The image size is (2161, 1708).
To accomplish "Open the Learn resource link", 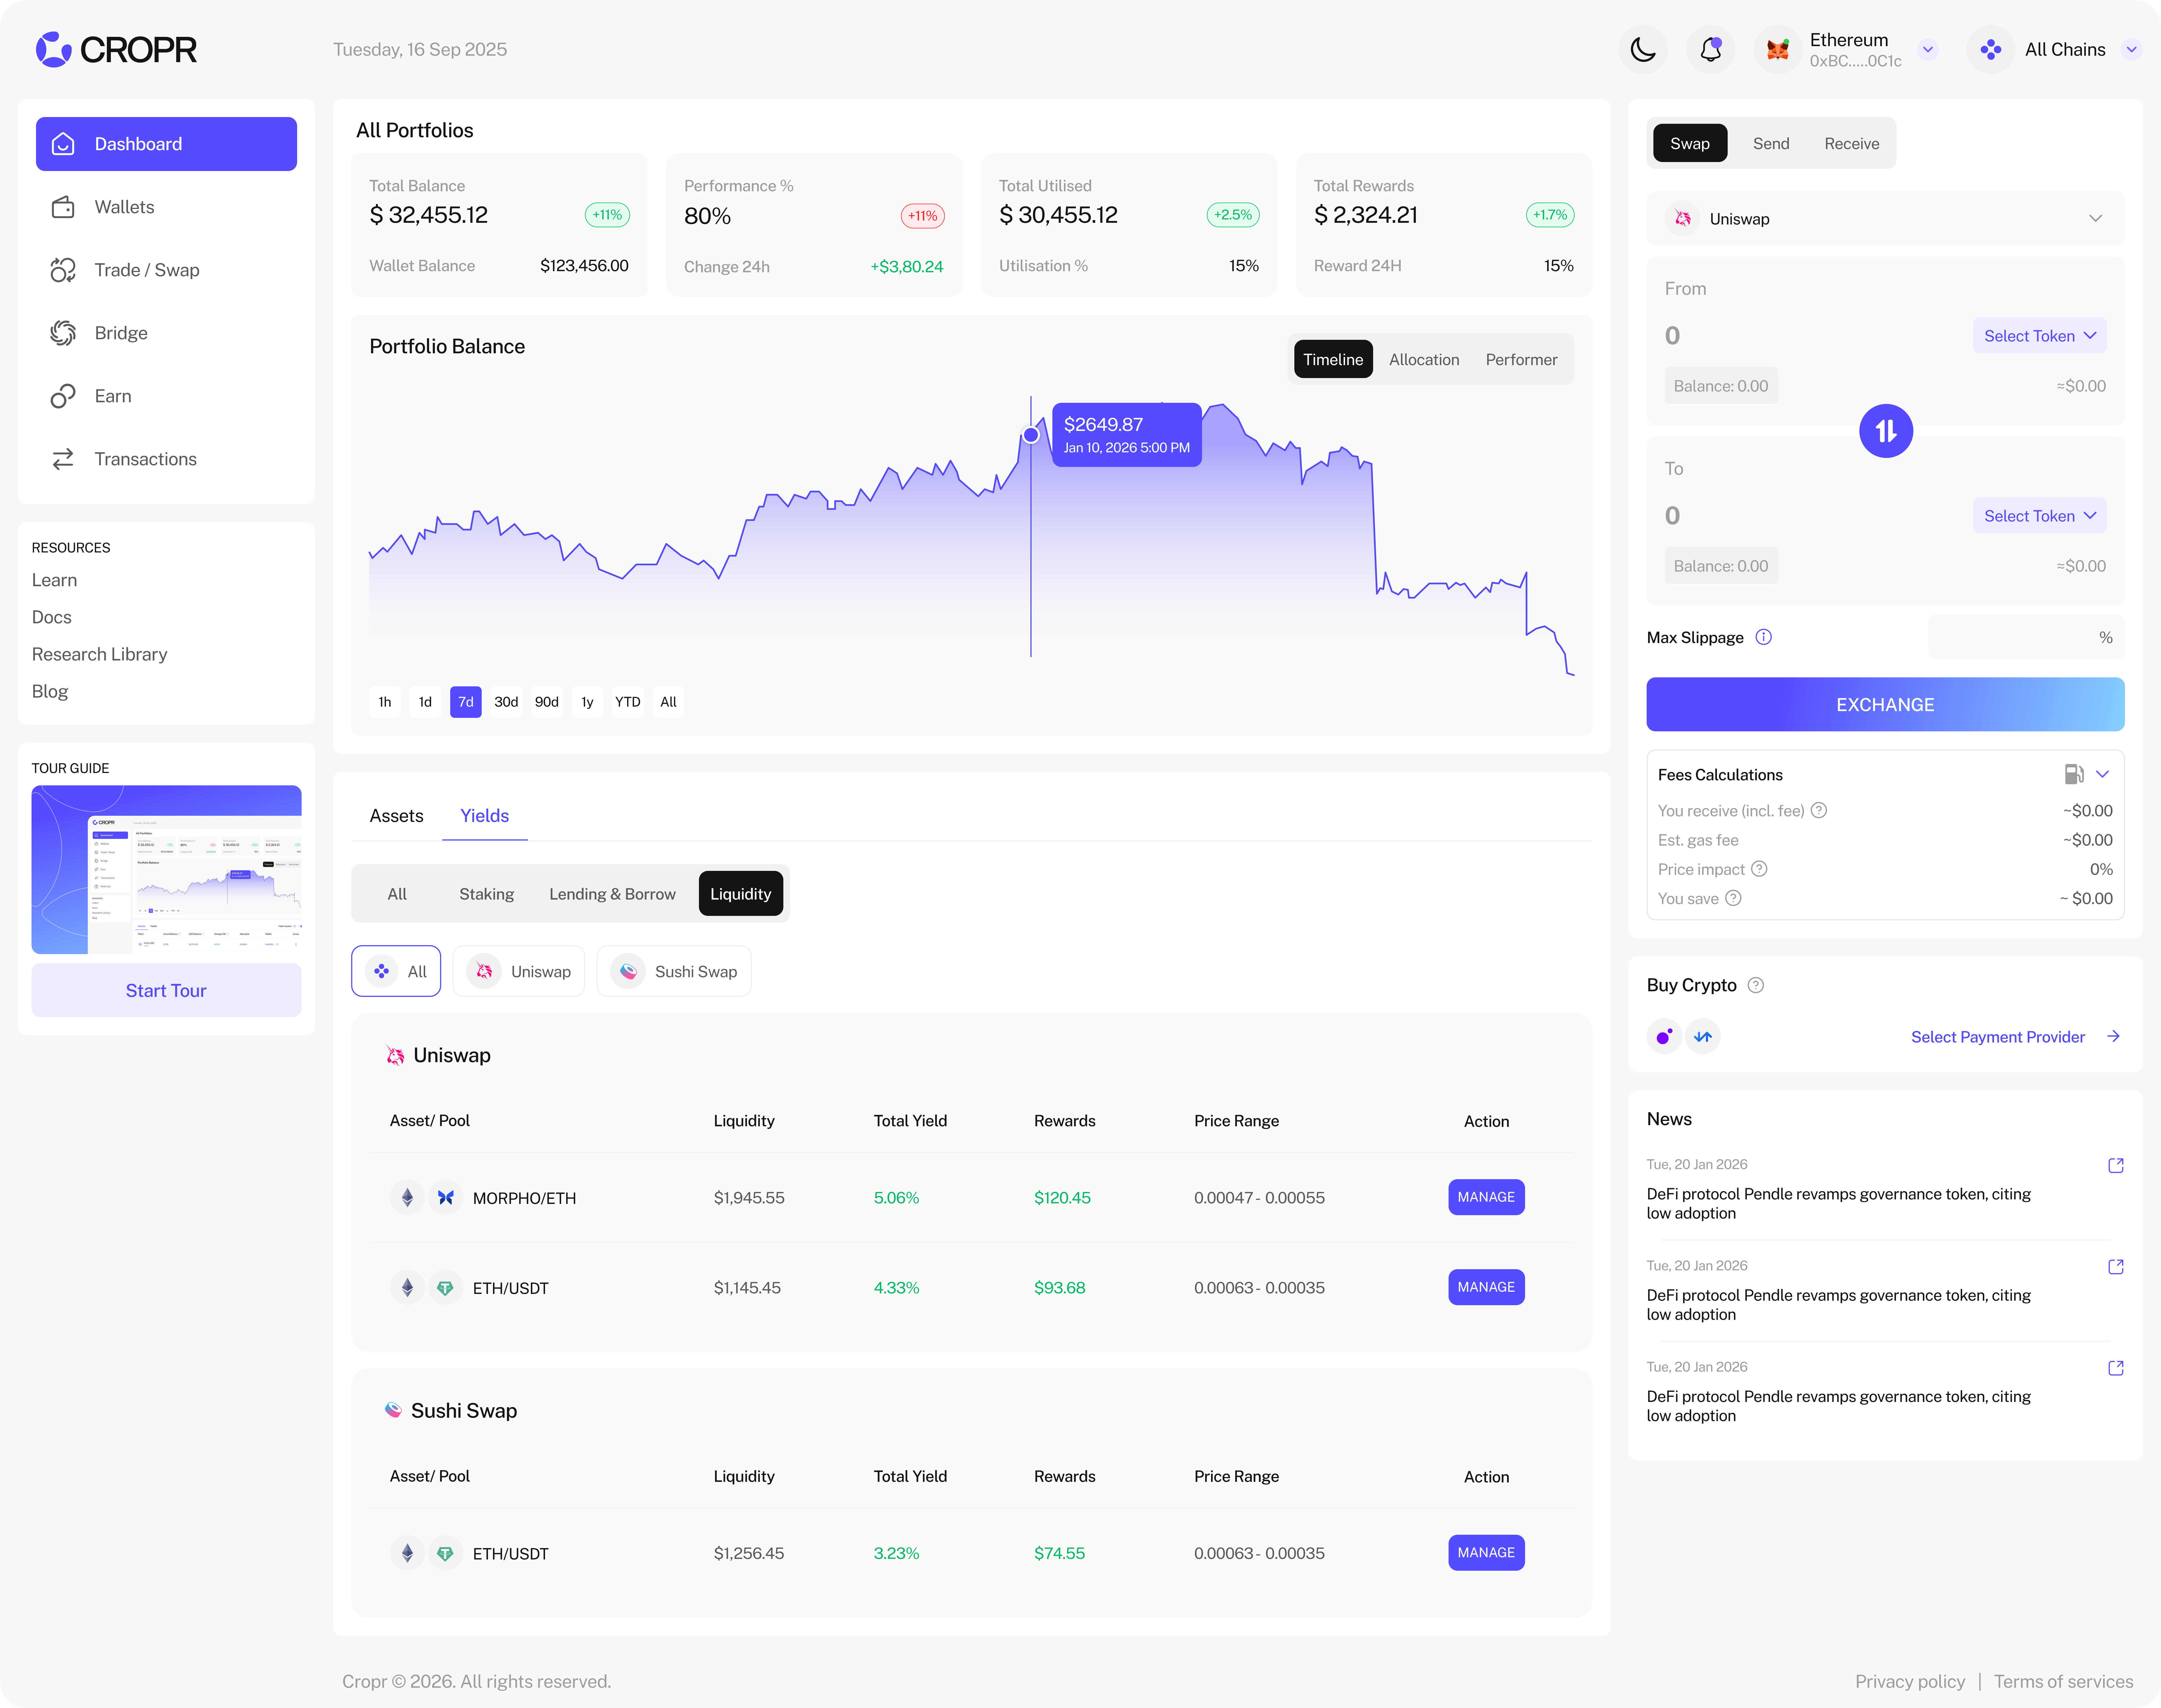I will [x=54, y=580].
